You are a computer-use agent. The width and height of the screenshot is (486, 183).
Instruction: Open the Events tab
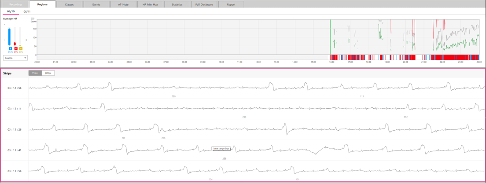96,5
